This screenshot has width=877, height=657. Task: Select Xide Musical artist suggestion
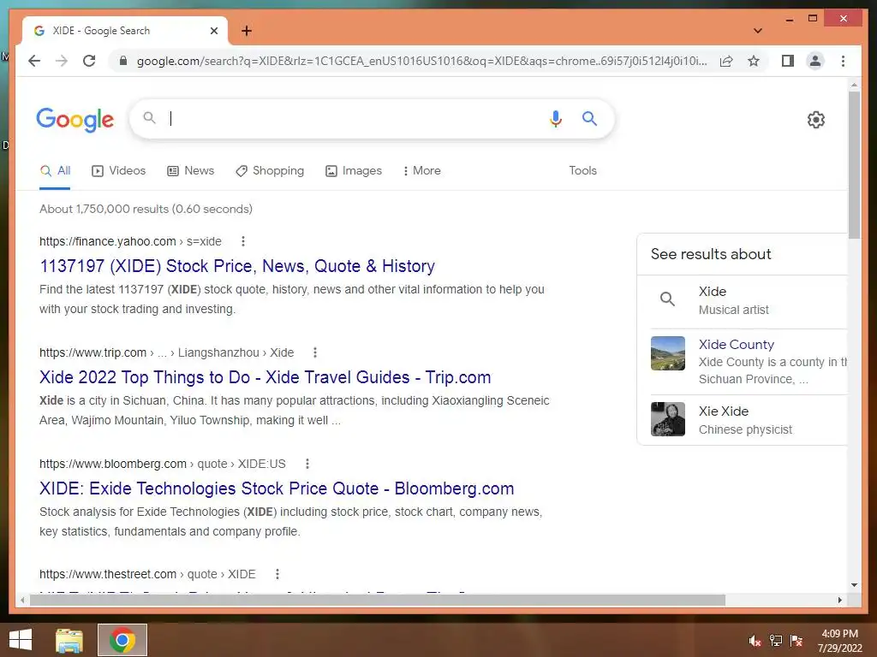point(744,300)
